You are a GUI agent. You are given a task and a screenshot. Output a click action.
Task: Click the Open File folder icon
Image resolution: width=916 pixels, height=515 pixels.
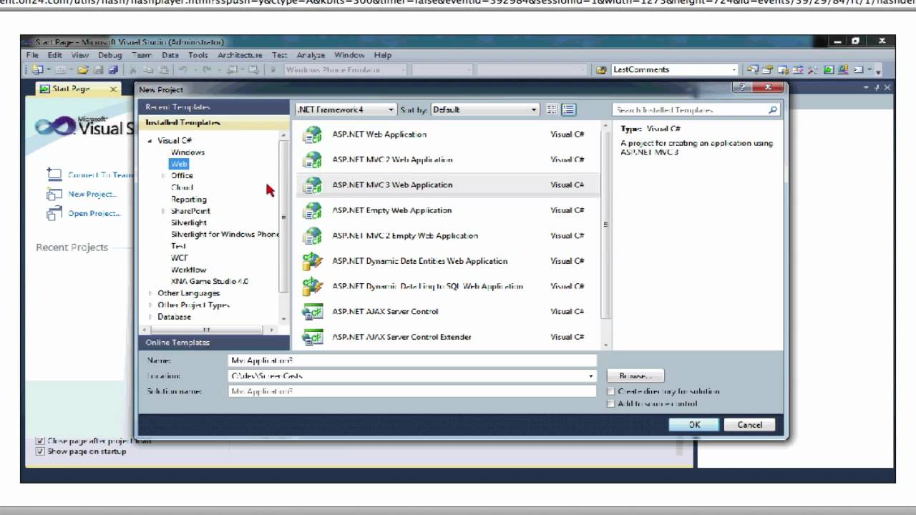[x=83, y=69]
